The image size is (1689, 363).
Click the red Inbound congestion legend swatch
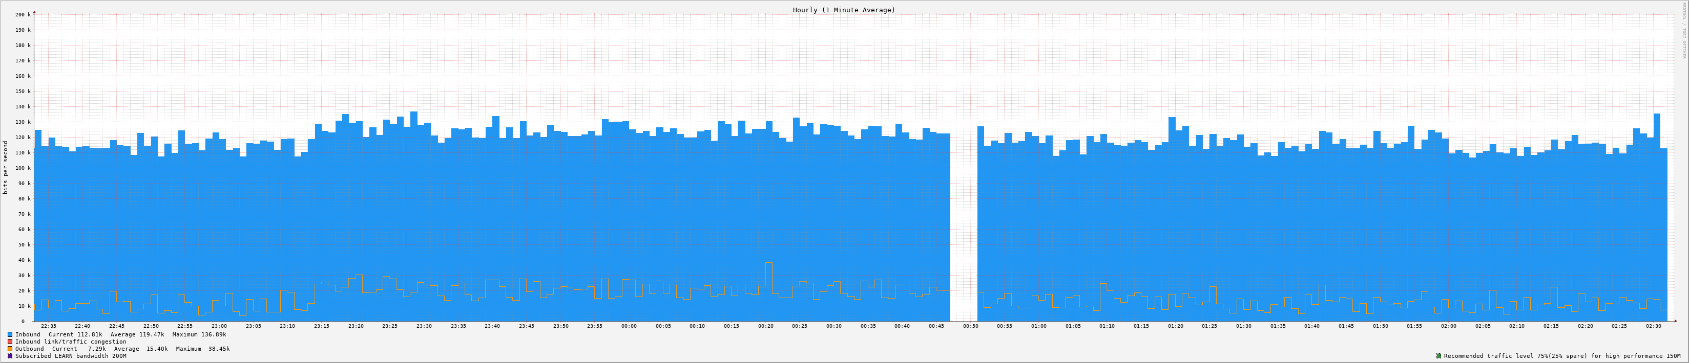[x=10, y=342]
